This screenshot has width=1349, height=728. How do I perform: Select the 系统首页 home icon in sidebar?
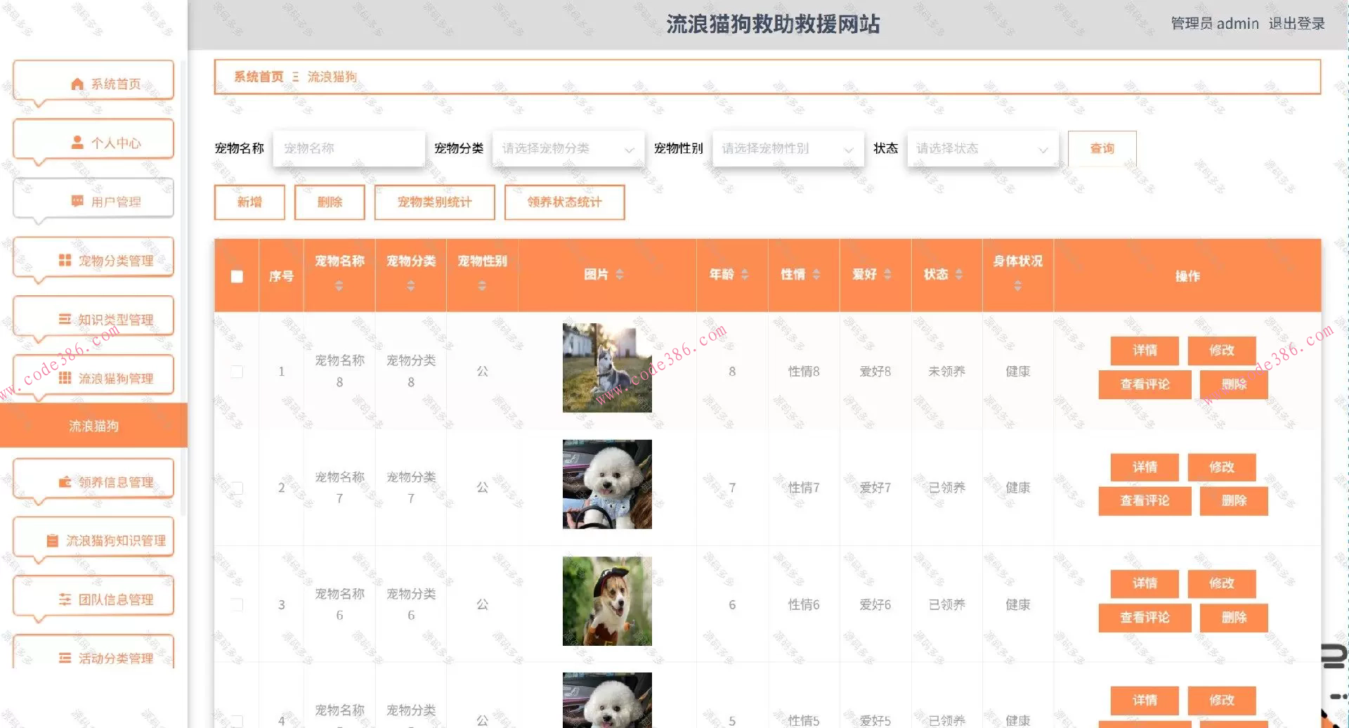click(77, 82)
